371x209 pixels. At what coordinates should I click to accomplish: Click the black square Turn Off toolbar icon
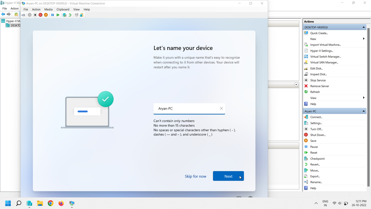[35, 15]
